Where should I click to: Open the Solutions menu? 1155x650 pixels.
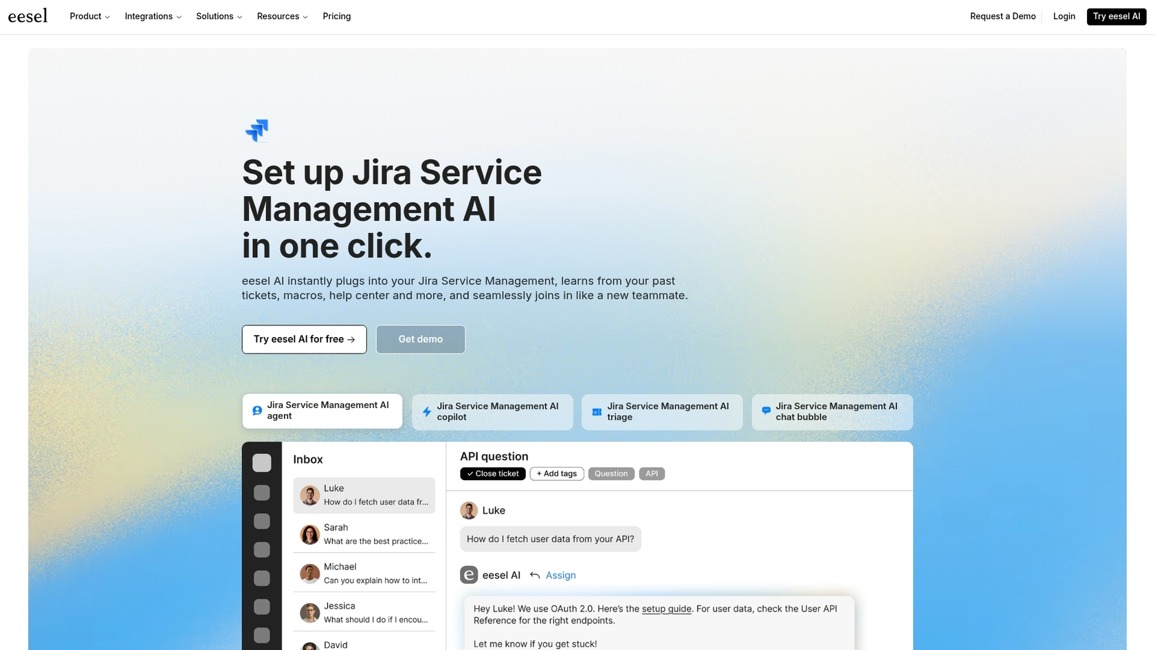coord(219,16)
